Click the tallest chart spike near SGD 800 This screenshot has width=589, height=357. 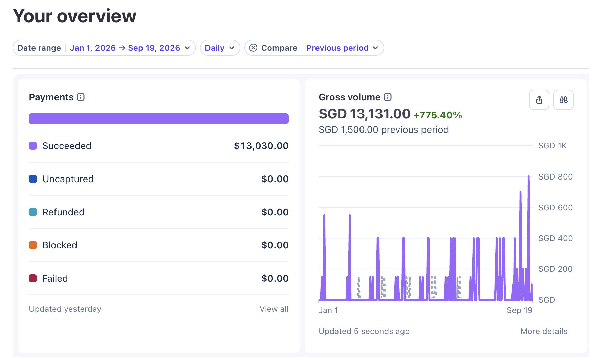coord(528,177)
